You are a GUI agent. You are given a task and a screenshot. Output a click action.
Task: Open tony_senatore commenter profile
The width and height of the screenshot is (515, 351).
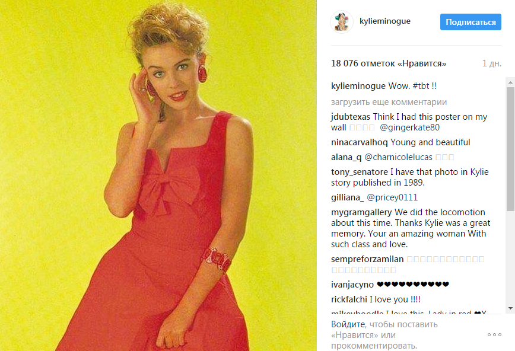tap(360, 172)
